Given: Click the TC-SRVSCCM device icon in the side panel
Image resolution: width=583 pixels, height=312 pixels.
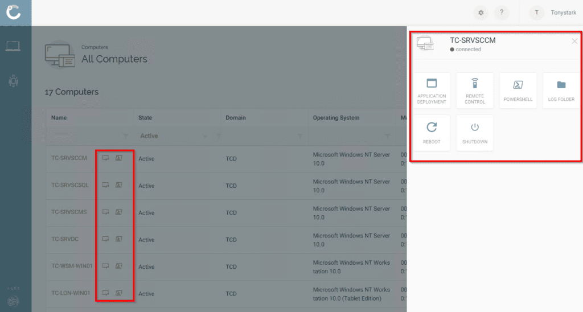Looking at the screenshot, I should coord(425,43).
